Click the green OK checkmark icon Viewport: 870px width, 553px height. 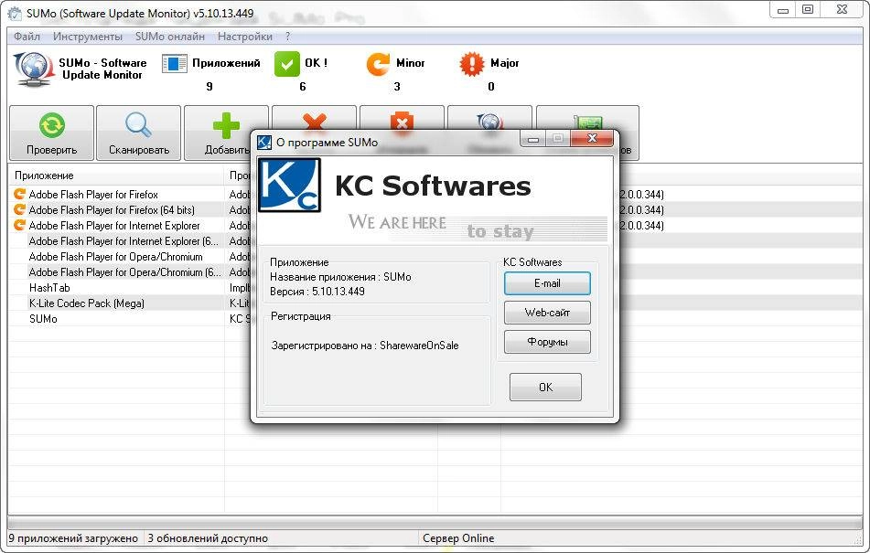point(287,64)
